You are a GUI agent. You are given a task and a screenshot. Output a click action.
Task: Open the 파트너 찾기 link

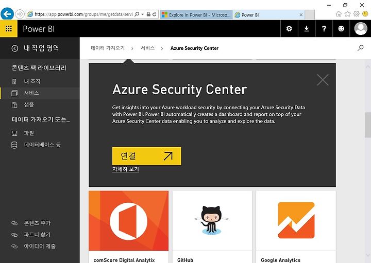37,234
